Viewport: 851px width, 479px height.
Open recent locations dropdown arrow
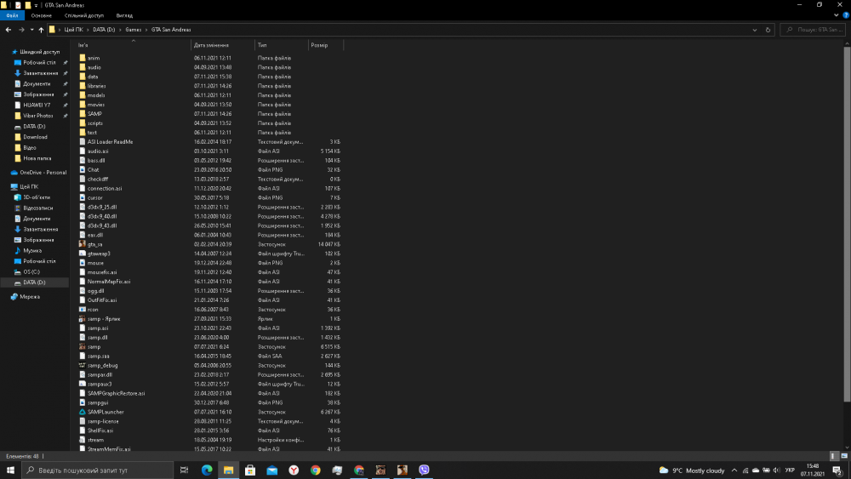click(31, 30)
